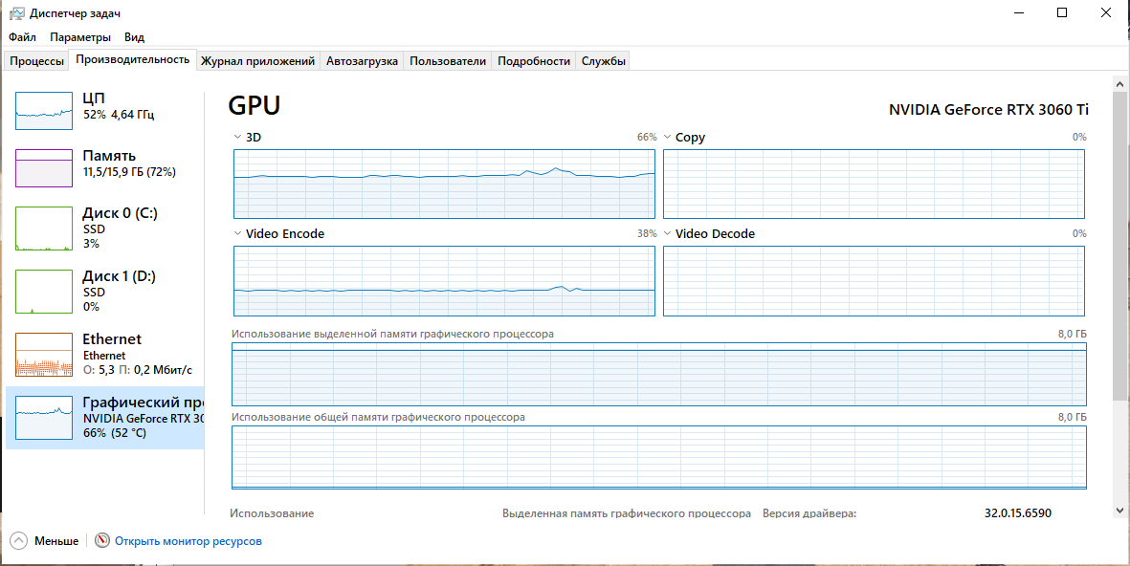Minimize the Task Manager window
The height and width of the screenshot is (566, 1130).
pos(1019,13)
